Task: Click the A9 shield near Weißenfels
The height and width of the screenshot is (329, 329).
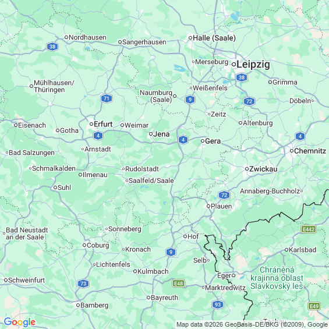Action: (x=190, y=99)
